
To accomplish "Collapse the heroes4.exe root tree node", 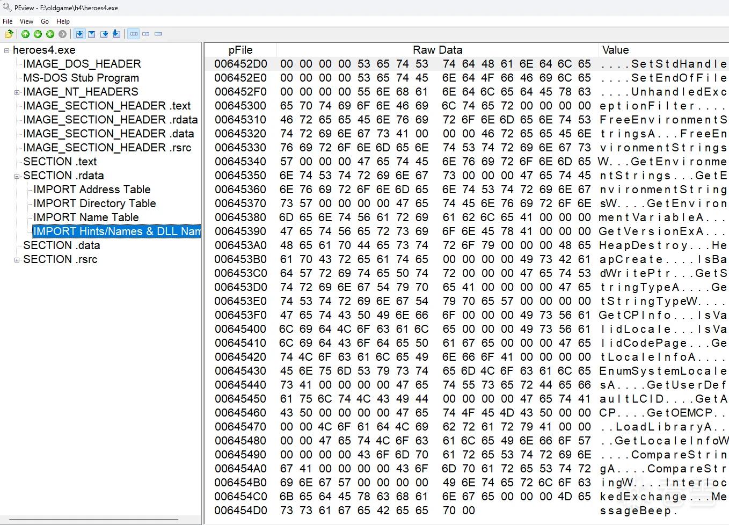I will [7, 50].
